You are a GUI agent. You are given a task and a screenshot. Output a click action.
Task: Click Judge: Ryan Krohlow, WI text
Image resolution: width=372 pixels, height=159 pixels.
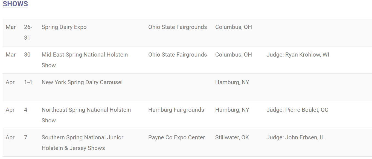(x=298, y=55)
